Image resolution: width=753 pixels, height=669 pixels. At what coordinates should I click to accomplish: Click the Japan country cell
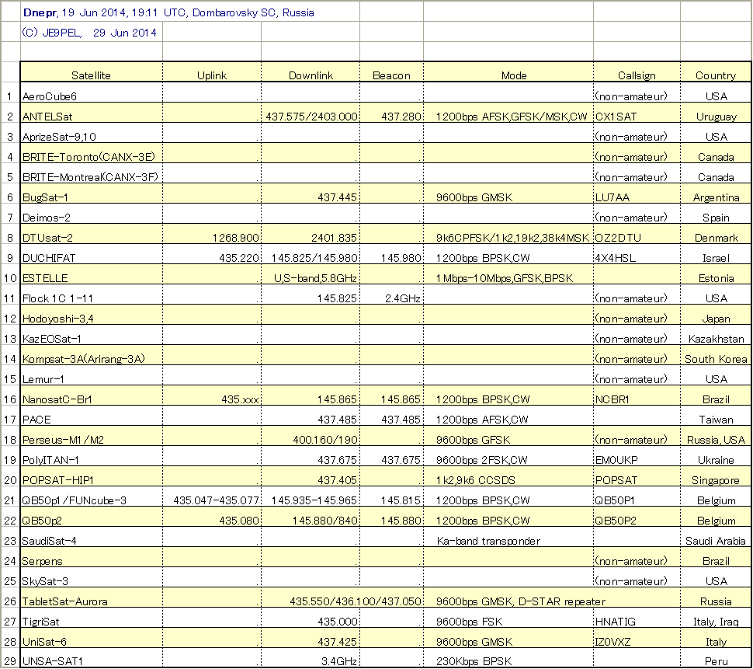click(x=716, y=315)
